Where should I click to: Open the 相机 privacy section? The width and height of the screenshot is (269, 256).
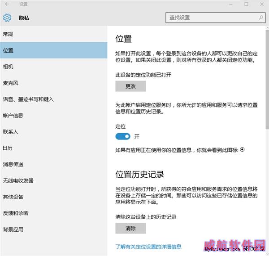pyautogui.click(x=53, y=67)
